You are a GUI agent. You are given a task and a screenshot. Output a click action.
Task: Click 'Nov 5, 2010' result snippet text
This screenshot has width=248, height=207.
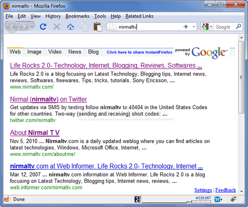coord(24,141)
